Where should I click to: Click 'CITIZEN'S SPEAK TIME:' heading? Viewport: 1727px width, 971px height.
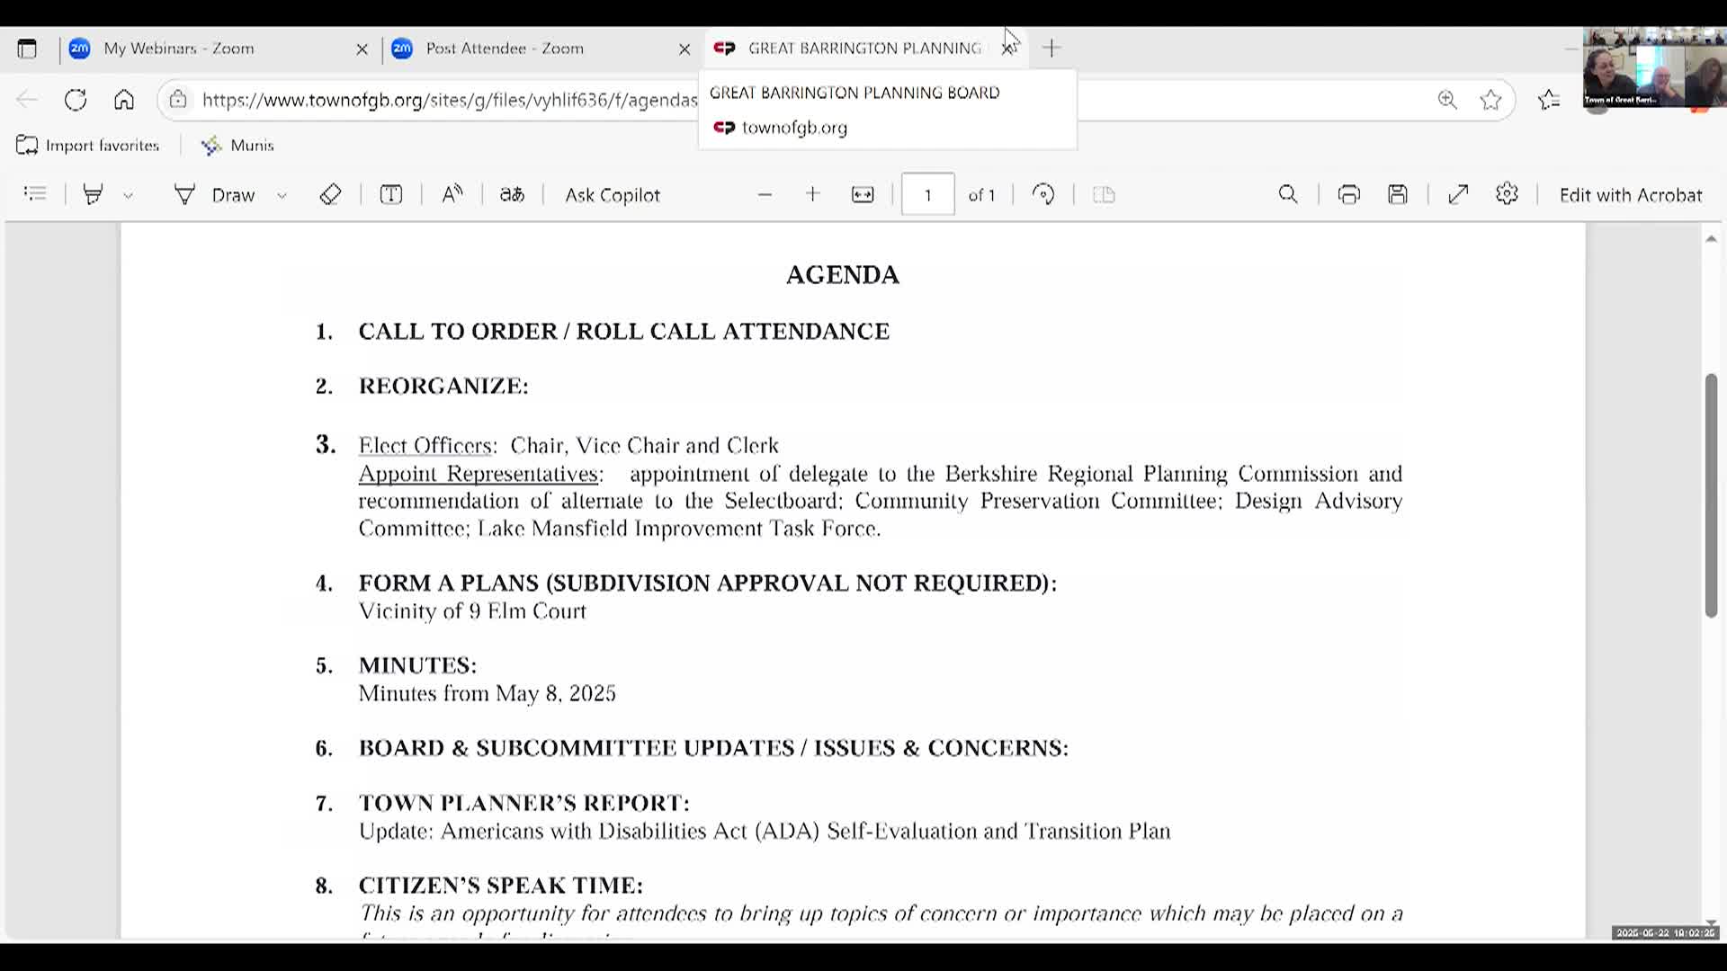click(x=500, y=886)
